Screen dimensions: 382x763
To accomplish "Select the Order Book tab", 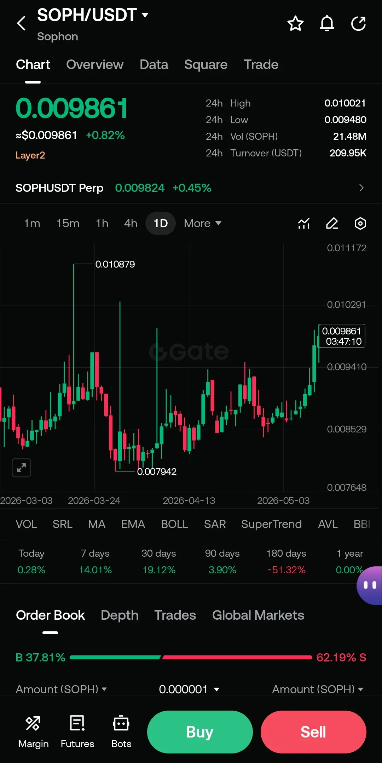I will [x=50, y=615].
